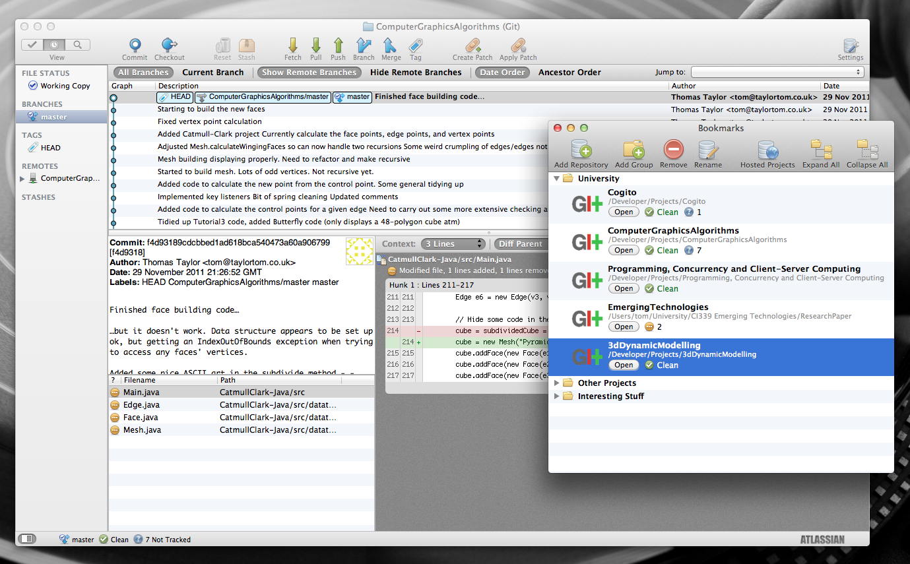Open the Context 3 Lines dropdown
Viewport: 910px width, 564px height.
452,244
